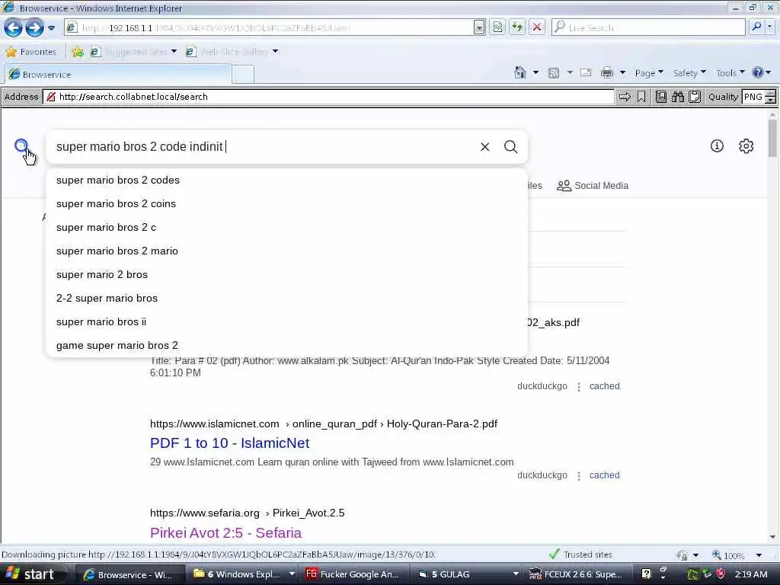Click the blue search logo icon
Image resolution: width=780 pixels, height=585 pixels.
pos(21,145)
